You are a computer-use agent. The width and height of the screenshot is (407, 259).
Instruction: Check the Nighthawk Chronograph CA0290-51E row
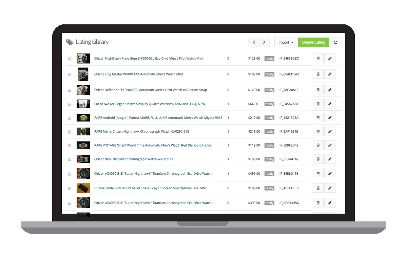(x=70, y=132)
